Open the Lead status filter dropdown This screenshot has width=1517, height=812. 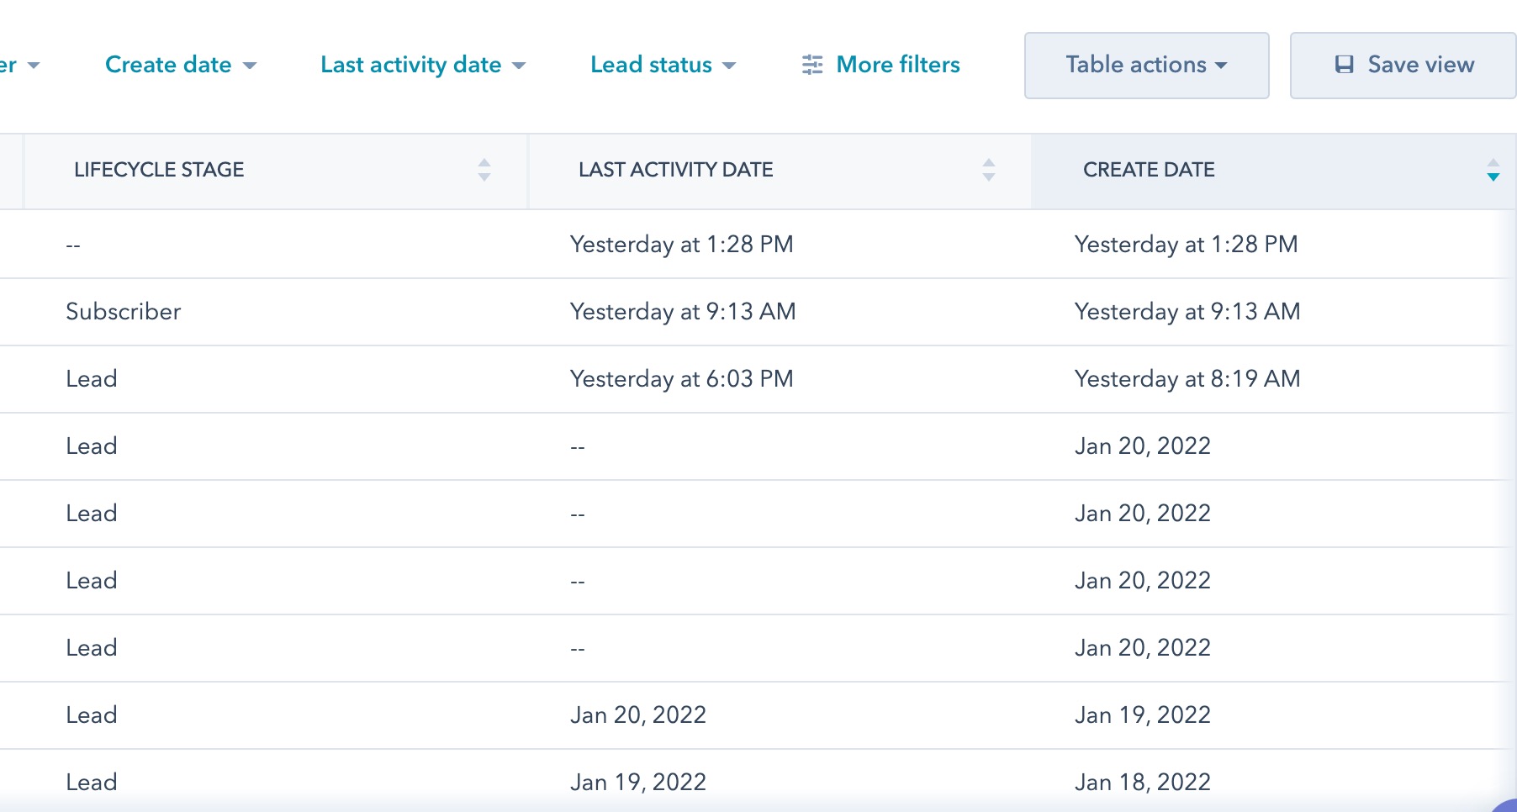663,65
